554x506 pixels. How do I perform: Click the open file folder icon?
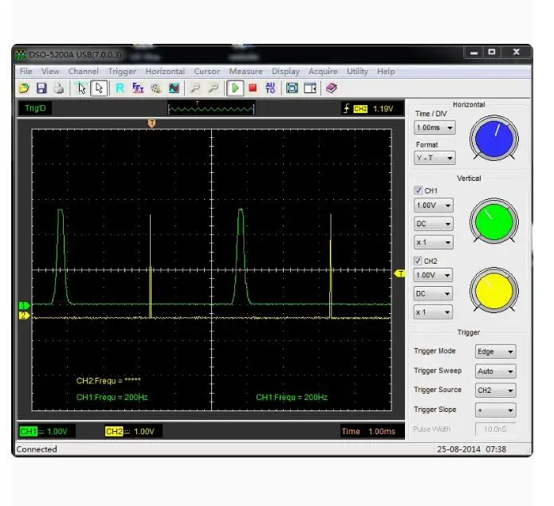click(24, 88)
